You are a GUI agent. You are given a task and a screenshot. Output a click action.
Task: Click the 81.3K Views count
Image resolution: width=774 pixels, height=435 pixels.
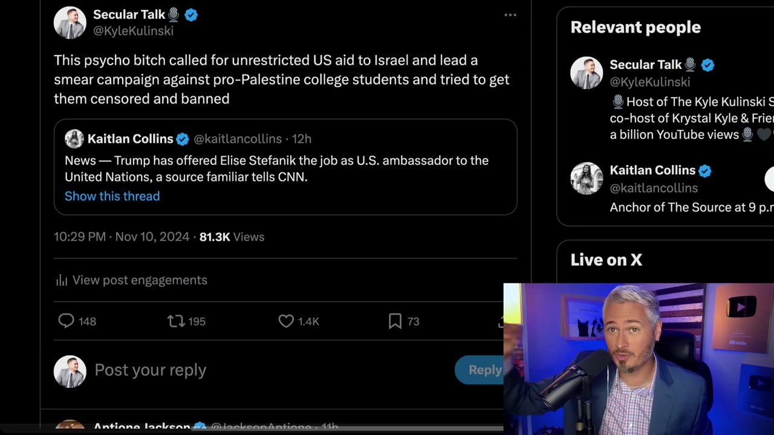pyautogui.click(x=232, y=237)
